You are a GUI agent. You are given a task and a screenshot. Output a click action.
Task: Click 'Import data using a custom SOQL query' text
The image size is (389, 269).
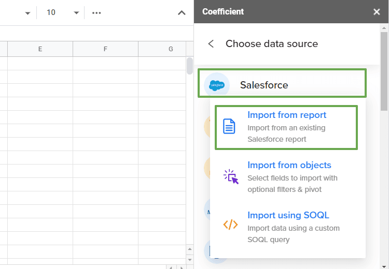point(294,234)
